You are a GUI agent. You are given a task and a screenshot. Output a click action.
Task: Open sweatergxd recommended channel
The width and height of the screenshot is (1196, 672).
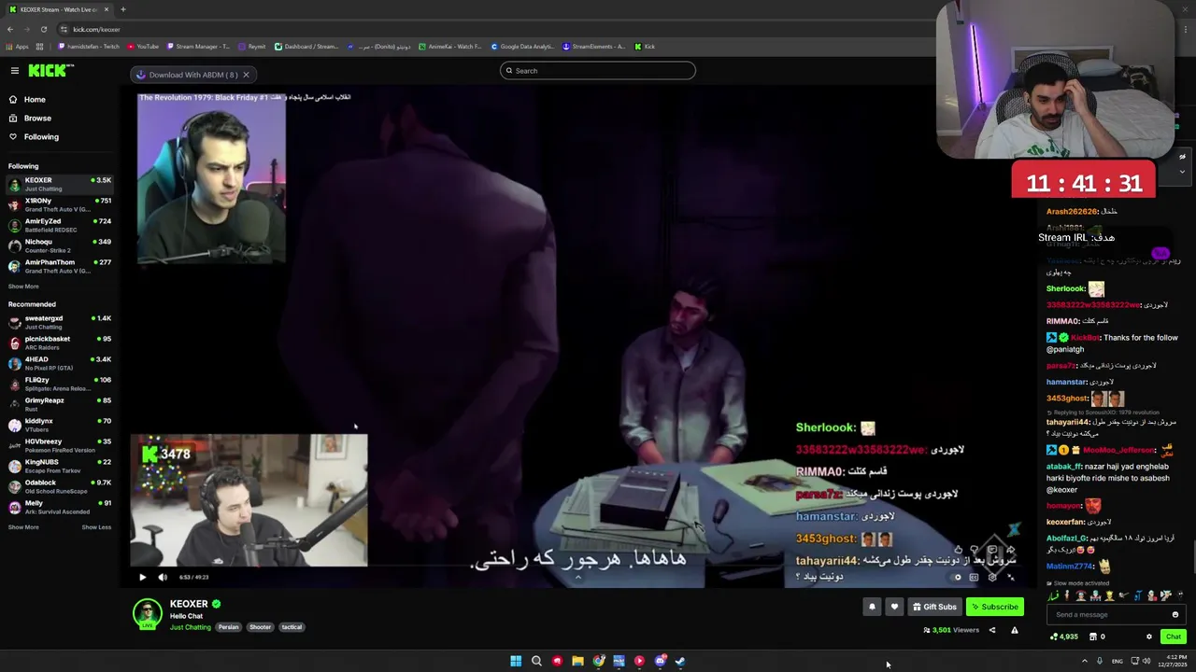[x=60, y=322]
